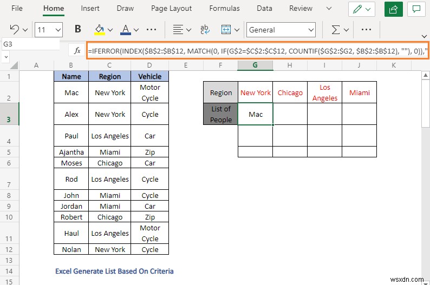Expand the font color options arrow
The height and width of the screenshot is (285, 430).
136,30
